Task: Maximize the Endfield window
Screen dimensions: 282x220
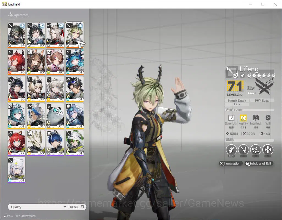Action: [x=263, y=4]
